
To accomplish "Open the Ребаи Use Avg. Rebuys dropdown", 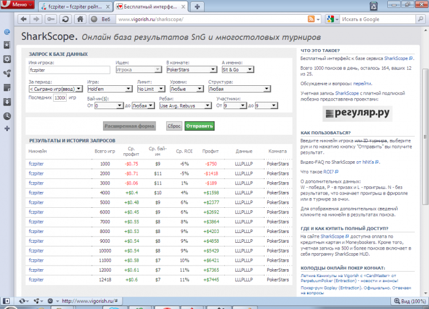I will point(186,105).
